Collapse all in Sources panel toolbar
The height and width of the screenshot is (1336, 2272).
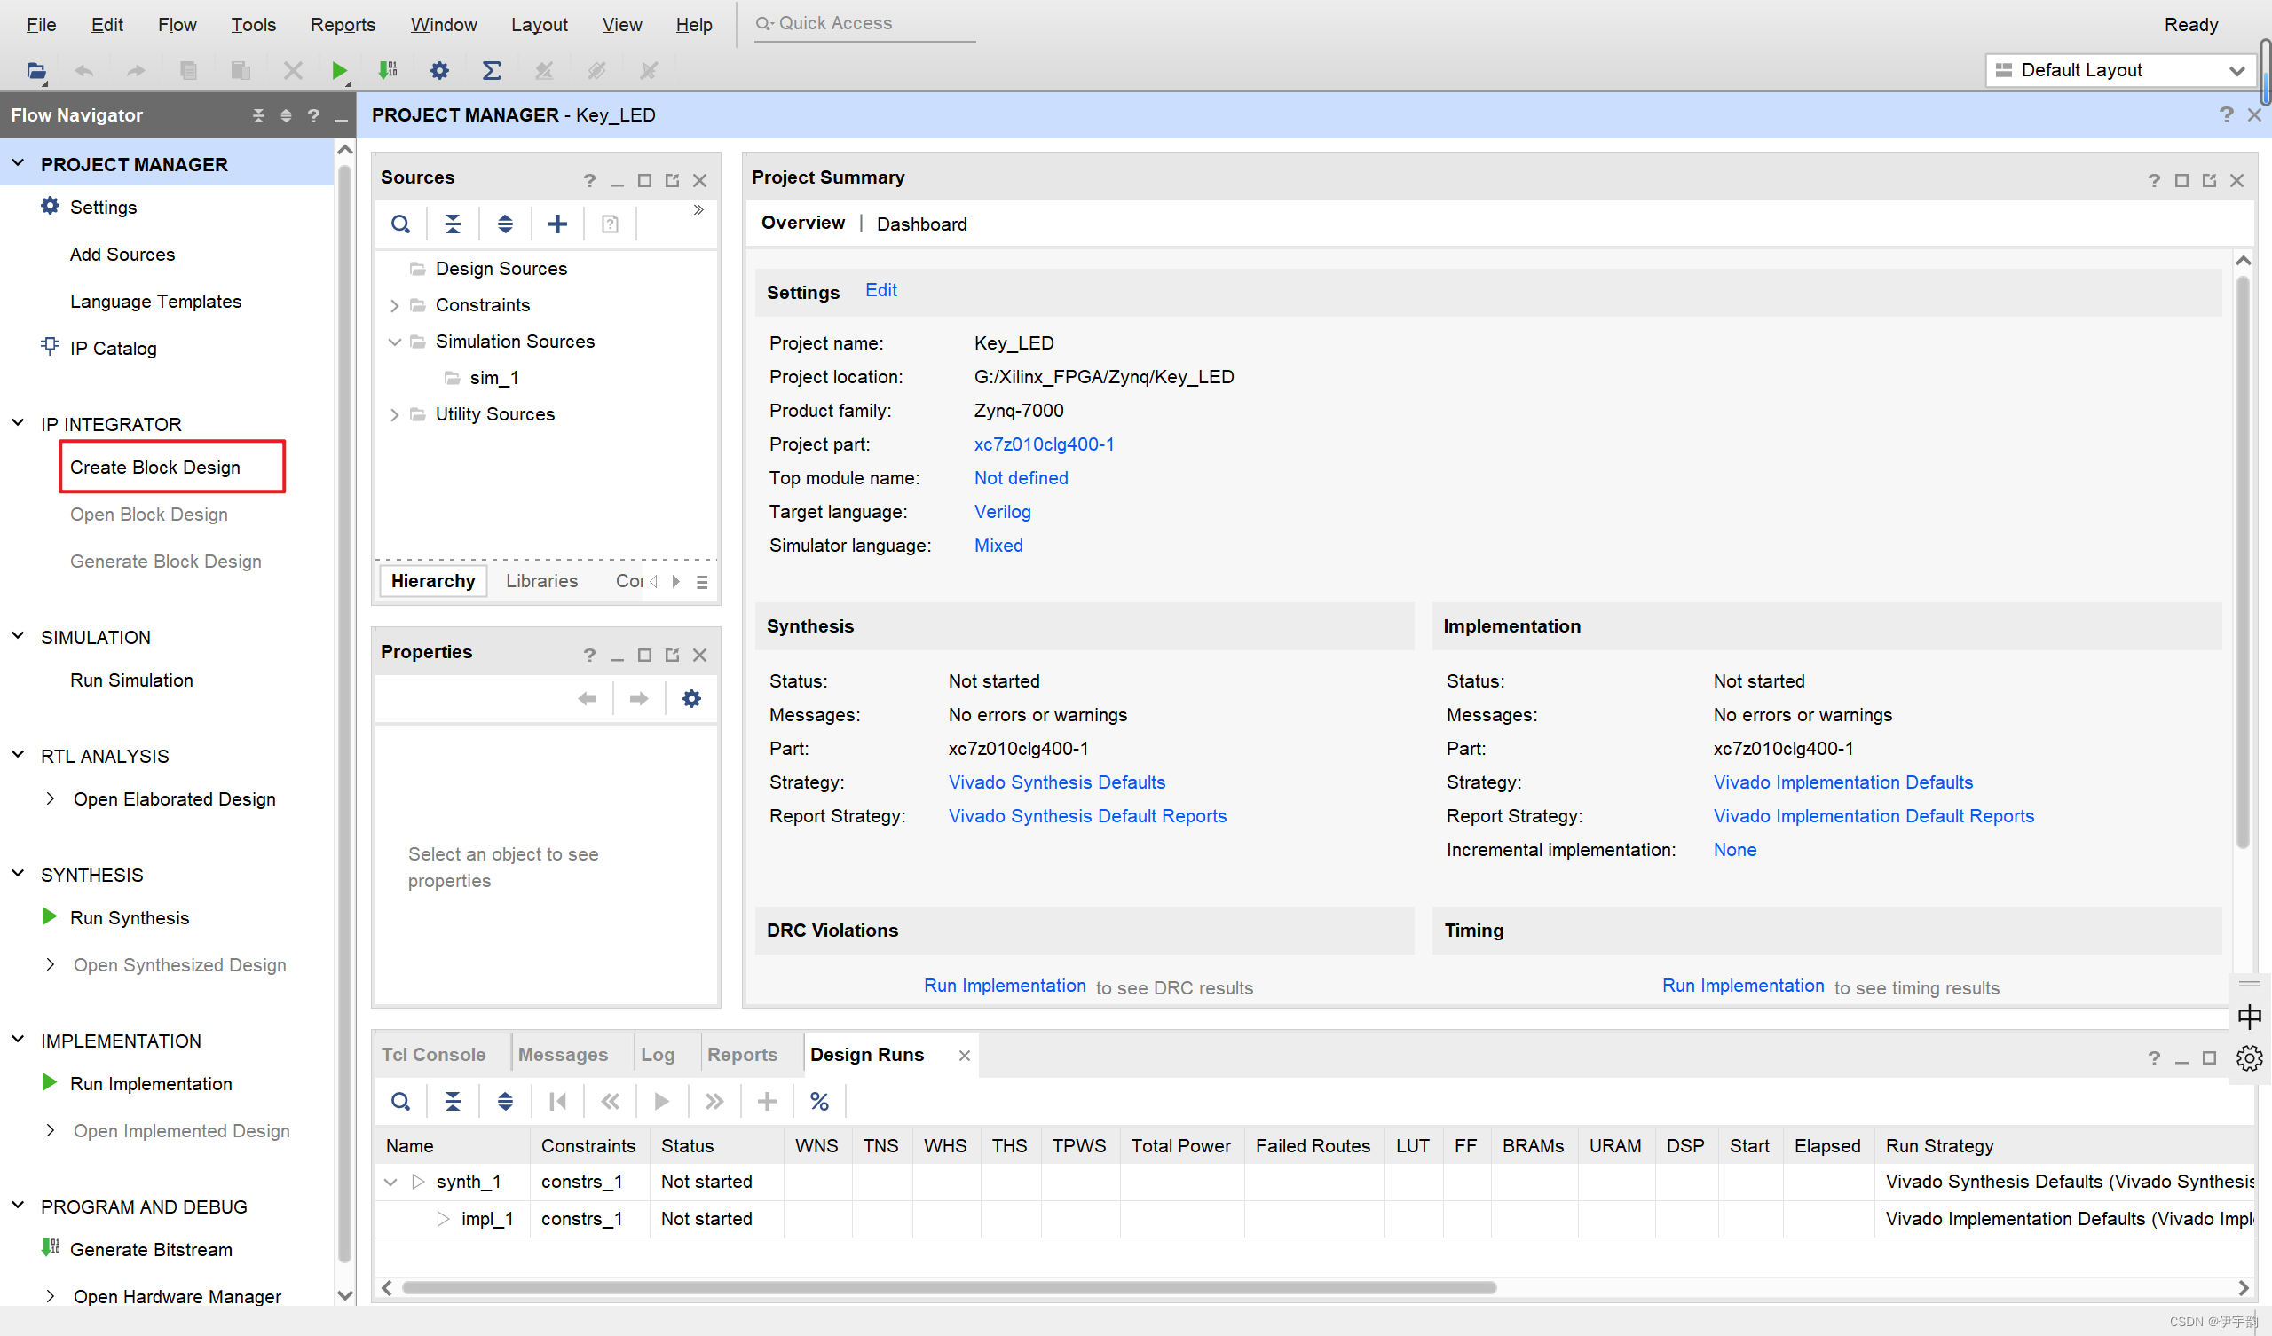tap(453, 224)
